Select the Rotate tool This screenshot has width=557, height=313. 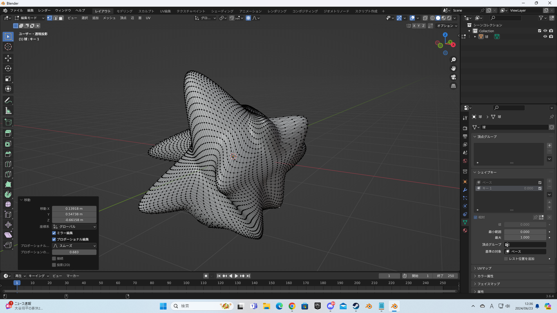(x=8, y=68)
